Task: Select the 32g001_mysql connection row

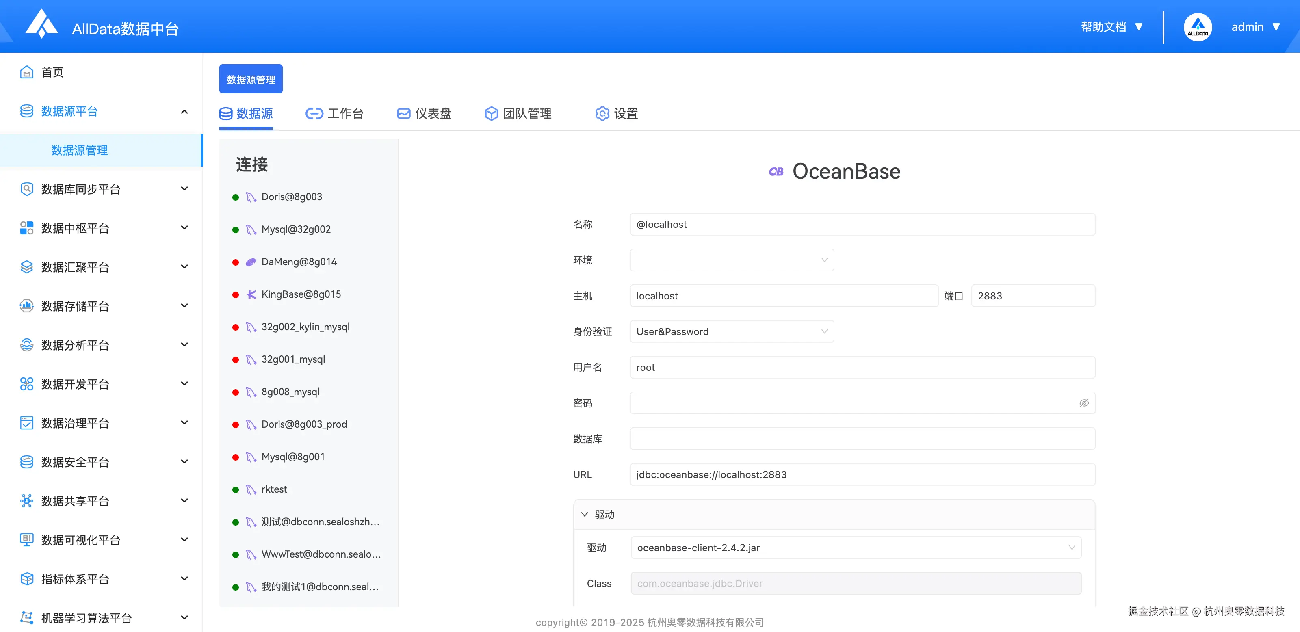Action: coord(309,359)
